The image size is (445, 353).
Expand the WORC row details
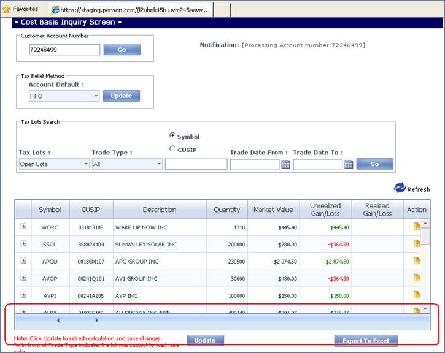(x=23, y=226)
